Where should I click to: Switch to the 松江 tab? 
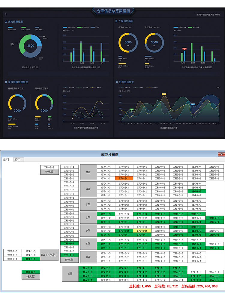tap(18, 160)
